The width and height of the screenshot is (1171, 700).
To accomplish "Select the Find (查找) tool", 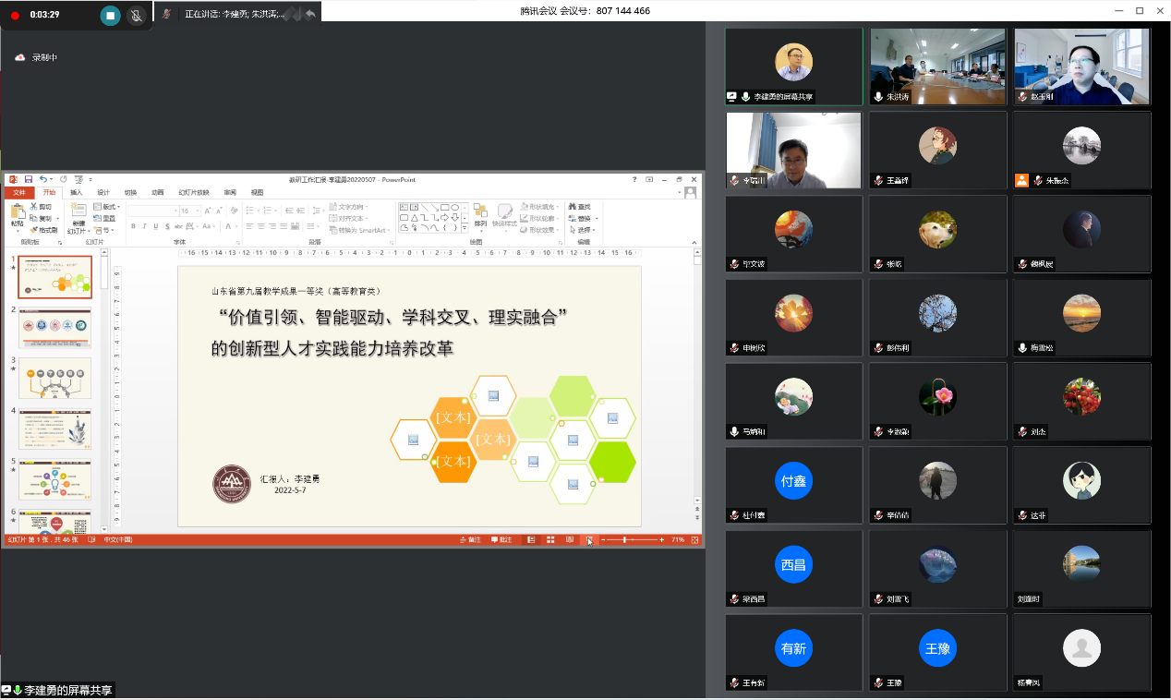I will [580, 207].
